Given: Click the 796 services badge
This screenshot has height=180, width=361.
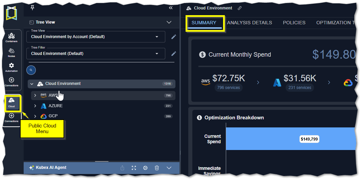Looking at the screenshot, I should [x=228, y=88].
